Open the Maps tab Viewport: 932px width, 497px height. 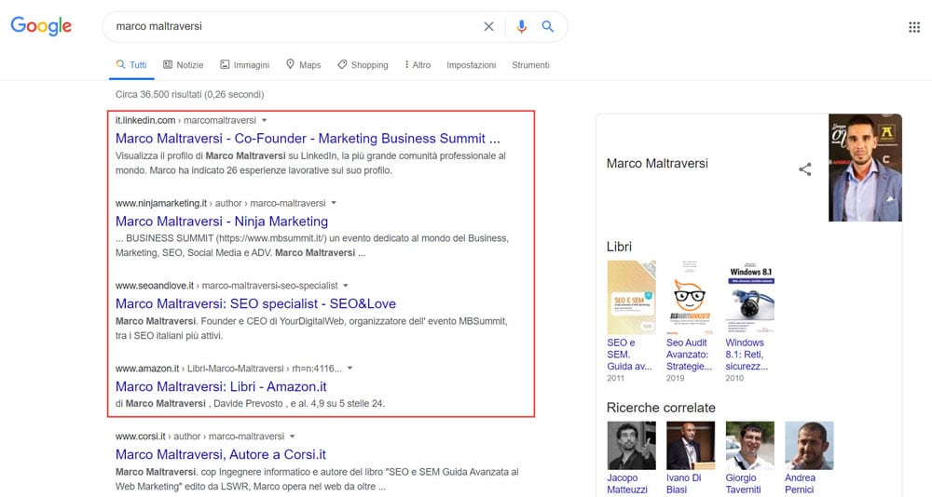pos(303,65)
